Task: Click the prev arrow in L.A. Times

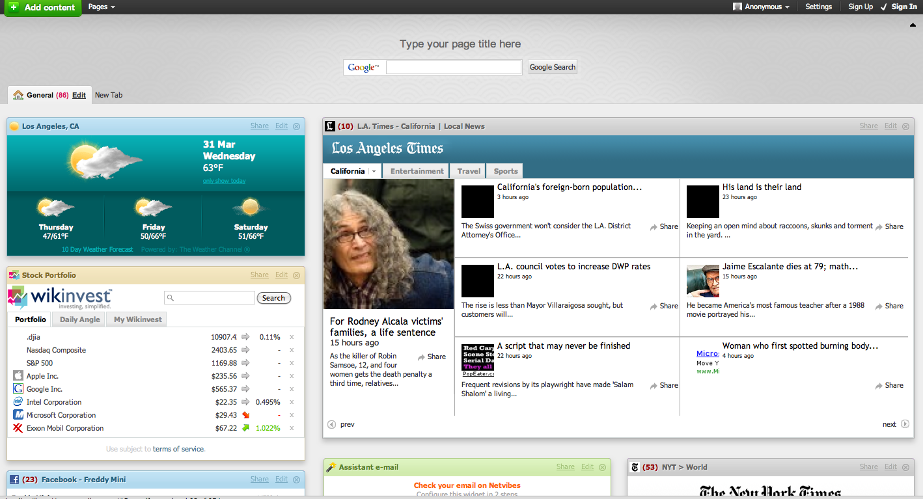Action: tap(331, 424)
